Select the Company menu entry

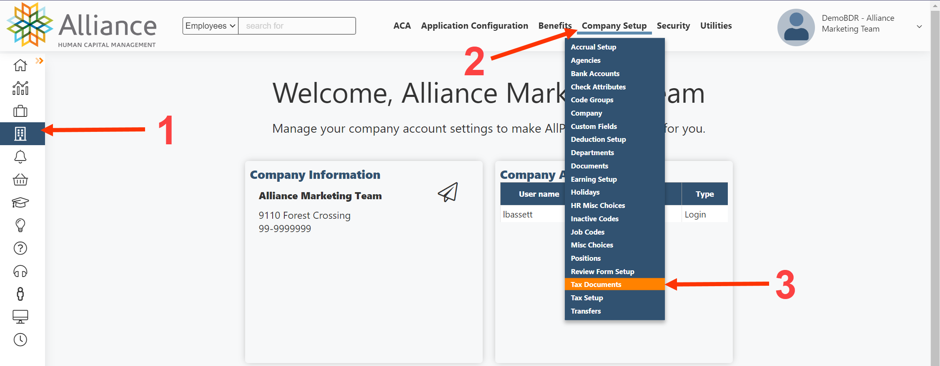(614, 113)
